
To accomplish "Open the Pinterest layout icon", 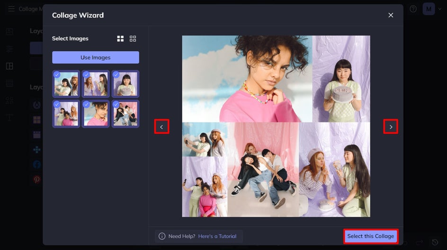I will [37, 179].
